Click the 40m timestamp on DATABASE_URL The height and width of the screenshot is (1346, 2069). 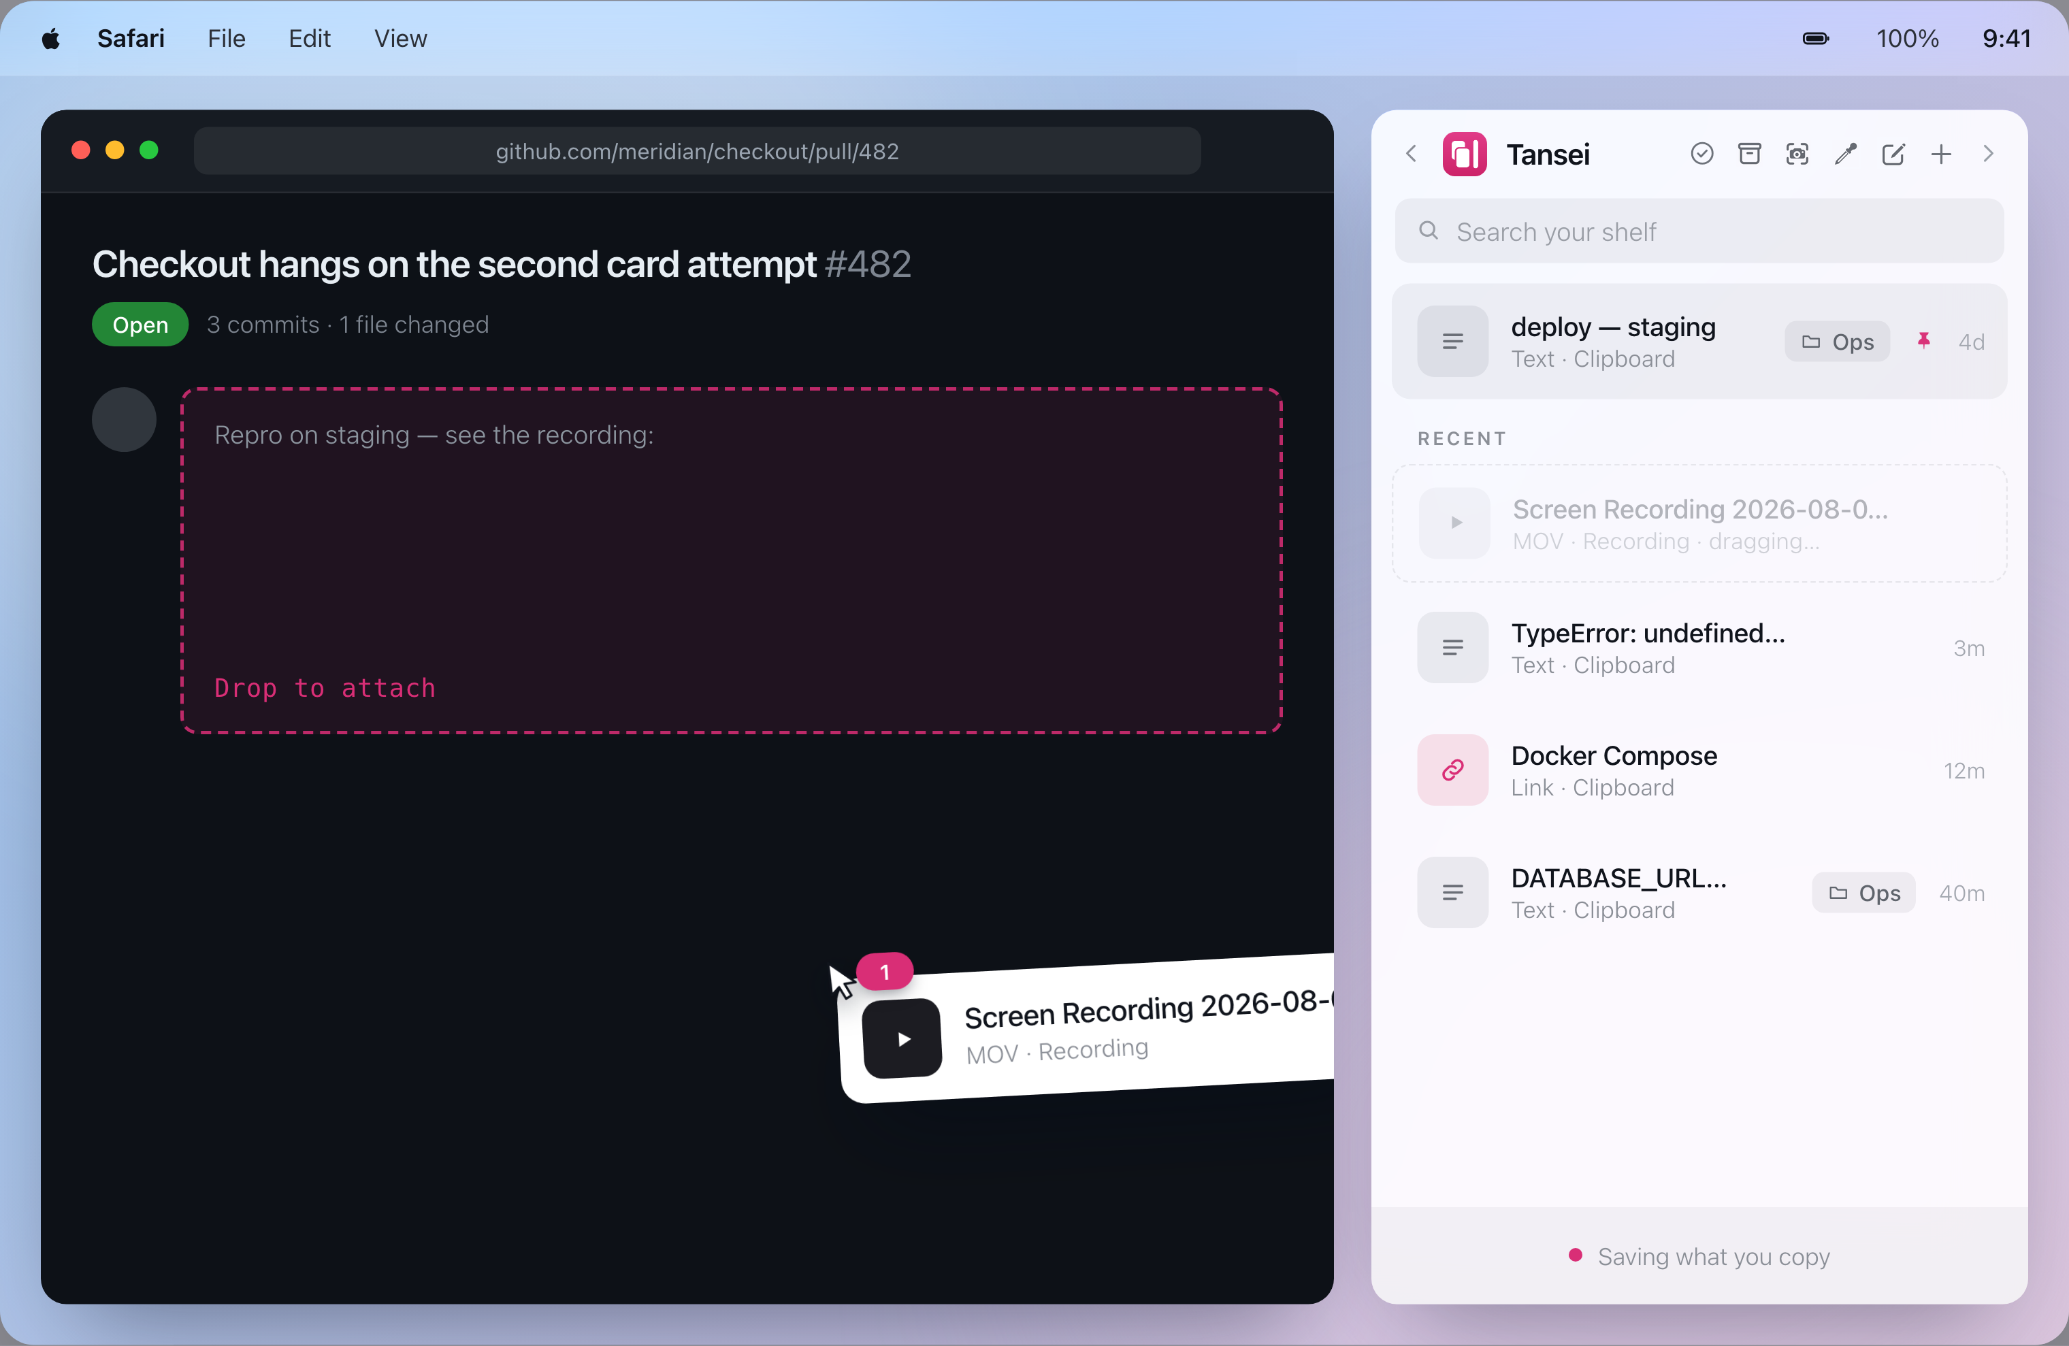(1961, 893)
